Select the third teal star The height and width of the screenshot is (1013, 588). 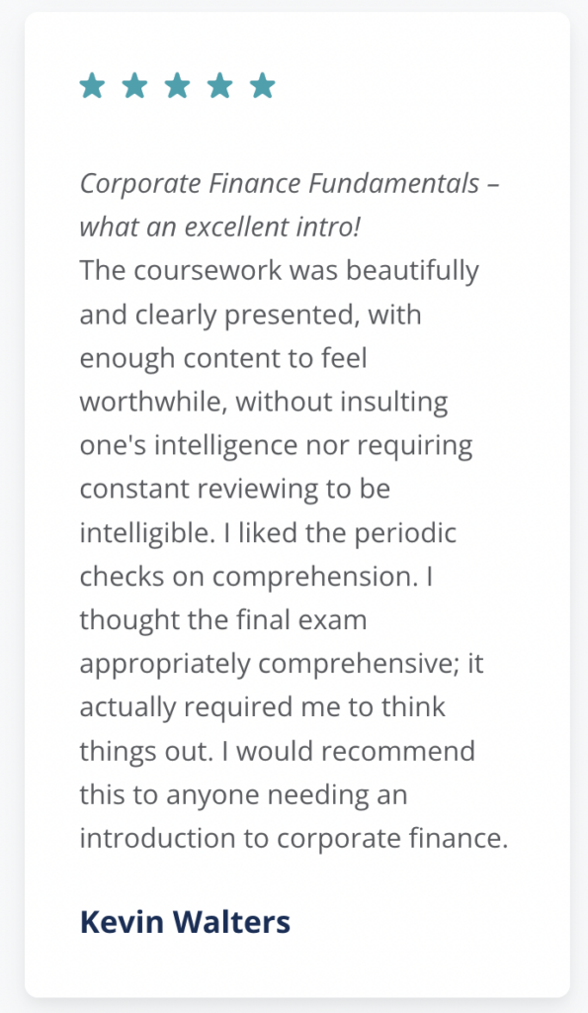[178, 85]
